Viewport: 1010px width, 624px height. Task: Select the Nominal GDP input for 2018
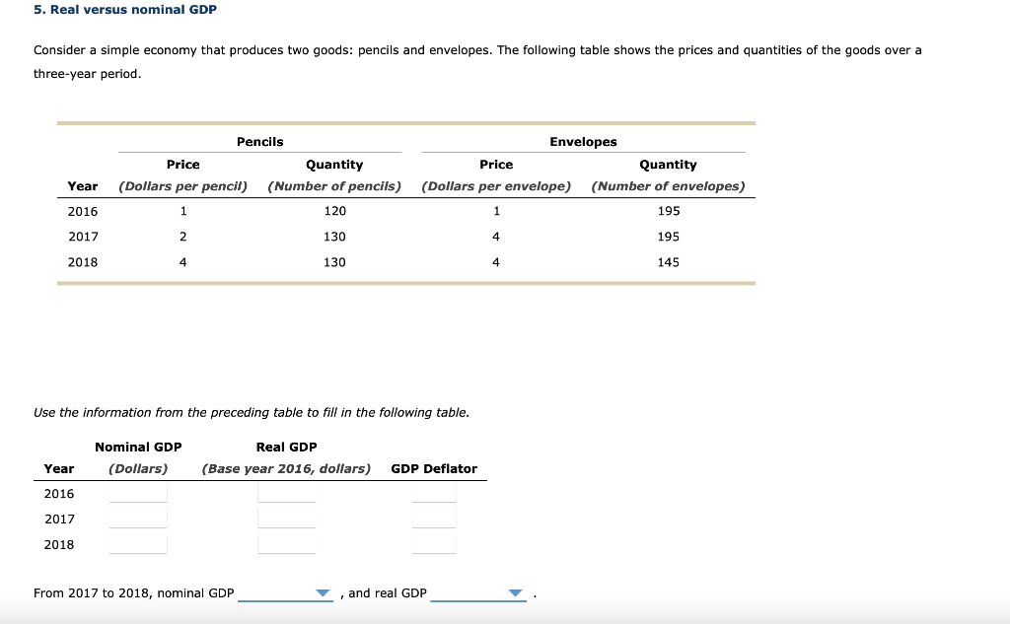click(x=137, y=542)
